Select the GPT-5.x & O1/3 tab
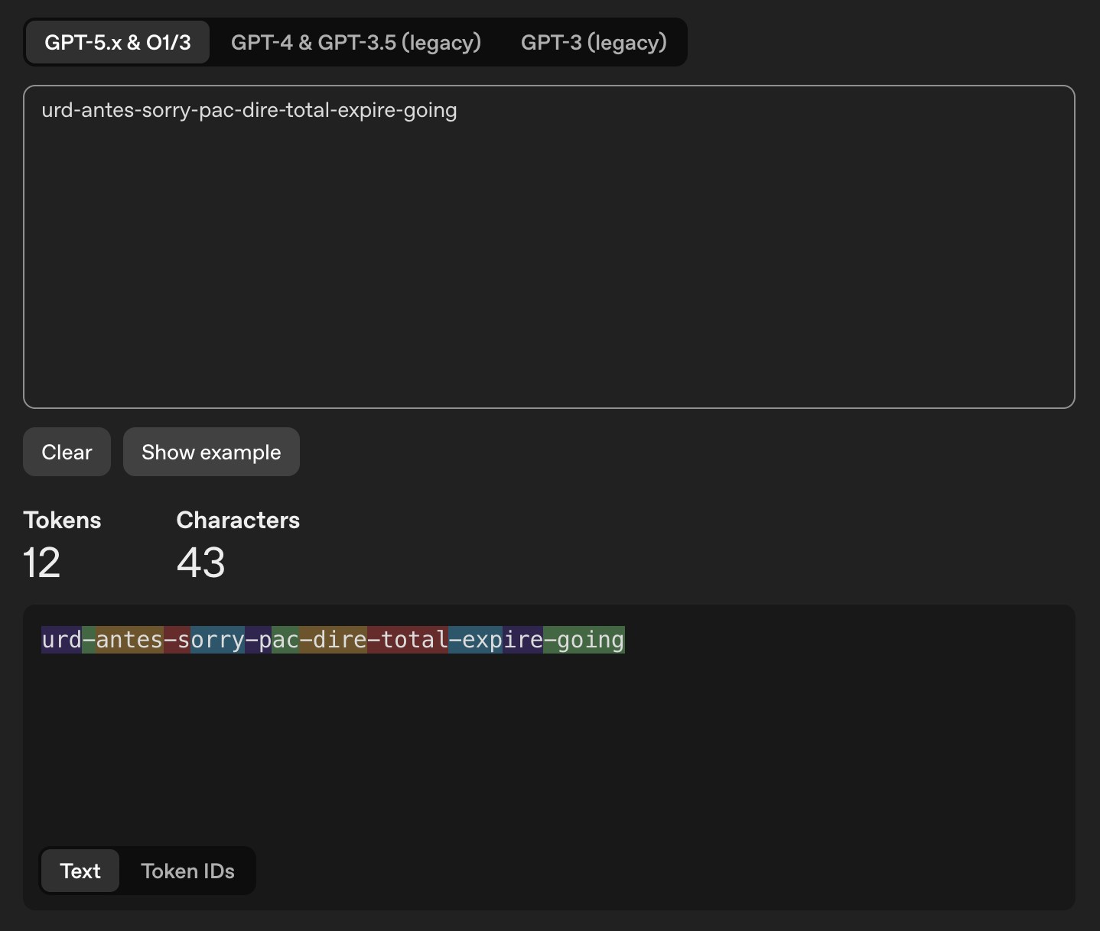The height and width of the screenshot is (931, 1100). tap(118, 42)
